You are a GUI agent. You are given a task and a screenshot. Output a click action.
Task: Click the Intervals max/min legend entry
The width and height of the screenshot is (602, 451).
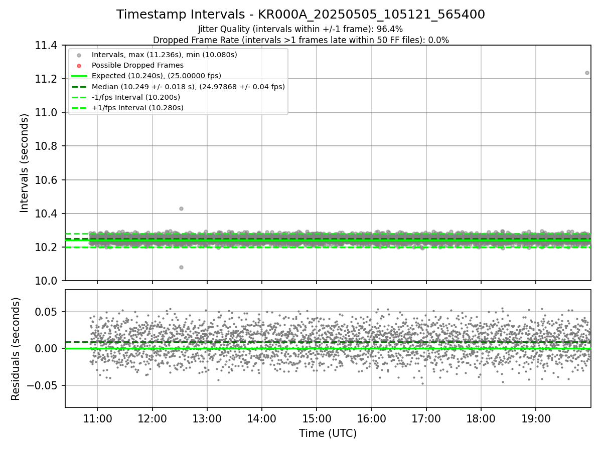[x=165, y=55]
